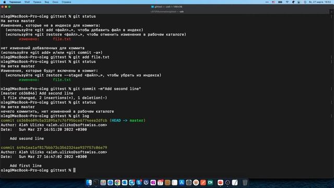Open the purple OneNote icon in Dock
This screenshot has width=334, height=188.
[x=153, y=182]
